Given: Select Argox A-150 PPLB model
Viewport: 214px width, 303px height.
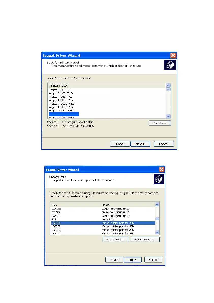Looking at the screenshot, I should click(61, 97).
